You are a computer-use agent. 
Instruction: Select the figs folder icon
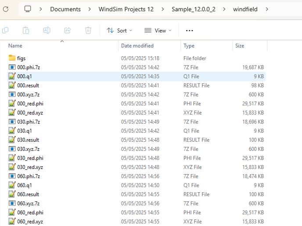click(12, 58)
